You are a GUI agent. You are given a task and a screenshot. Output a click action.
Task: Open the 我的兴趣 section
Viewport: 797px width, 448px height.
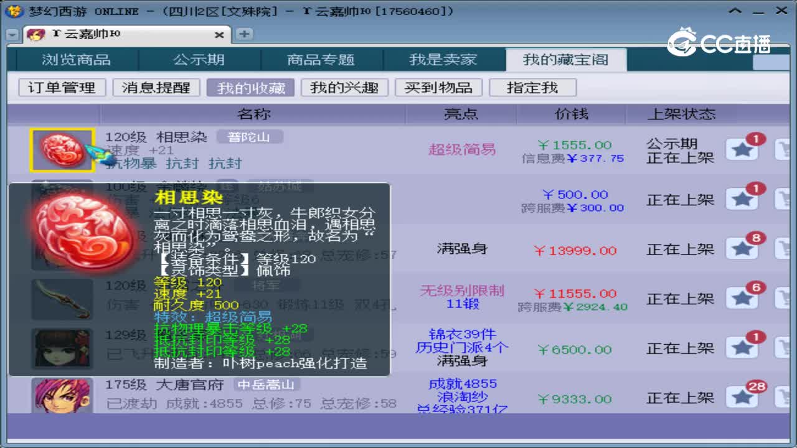[344, 88]
